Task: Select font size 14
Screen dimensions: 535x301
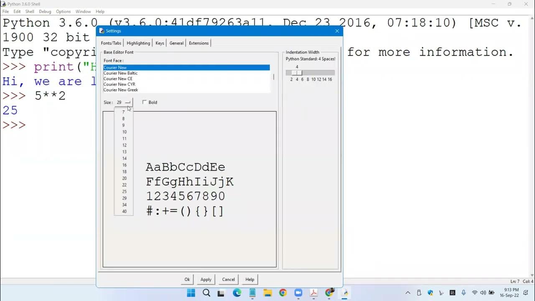Action: [x=124, y=158]
